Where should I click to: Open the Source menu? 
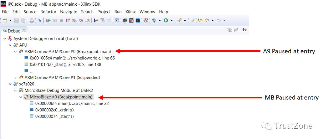[x=30, y=12]
